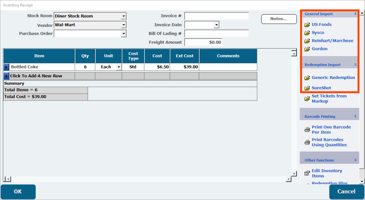This screenshot has height=200, width=365.
Task: Click the Reinhart/Marchese folder icon
Action: (307, 41)
